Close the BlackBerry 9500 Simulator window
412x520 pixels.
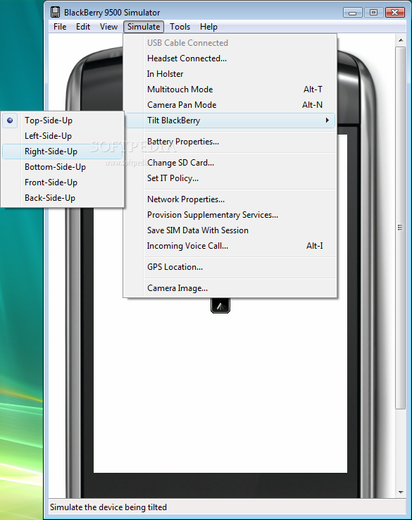coord(395,13)
